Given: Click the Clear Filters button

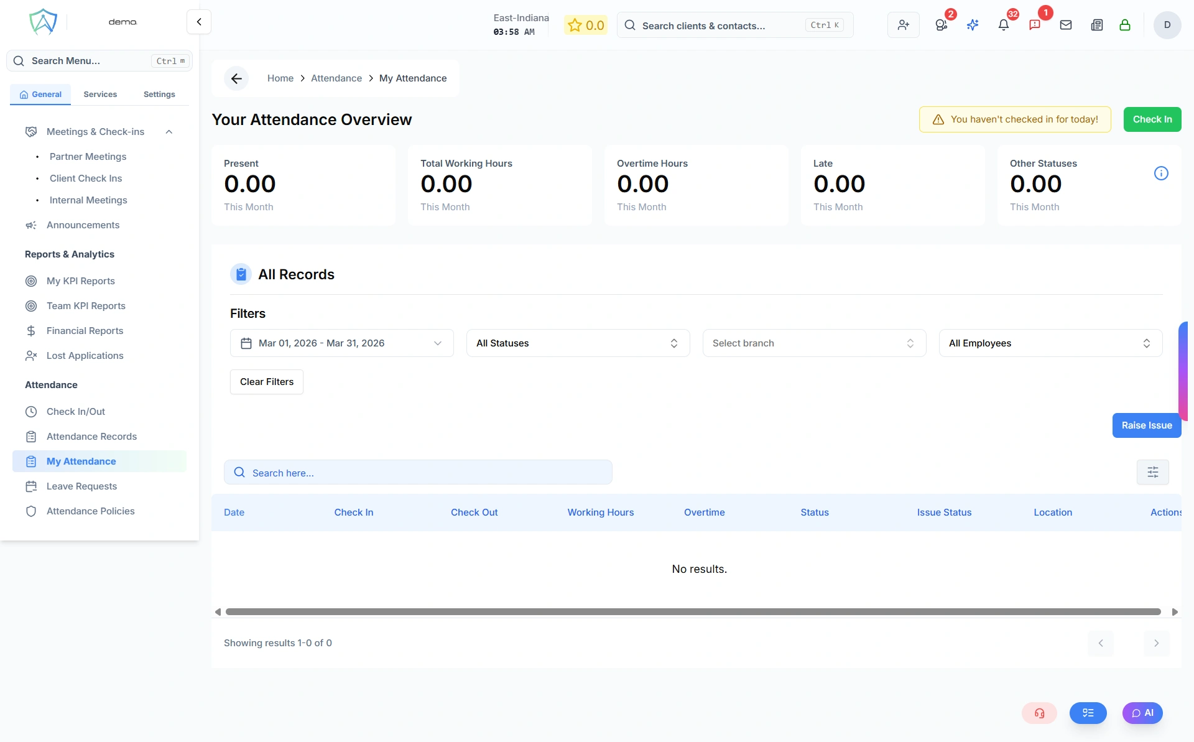Looking at the screenshot, I should [267, 382].
